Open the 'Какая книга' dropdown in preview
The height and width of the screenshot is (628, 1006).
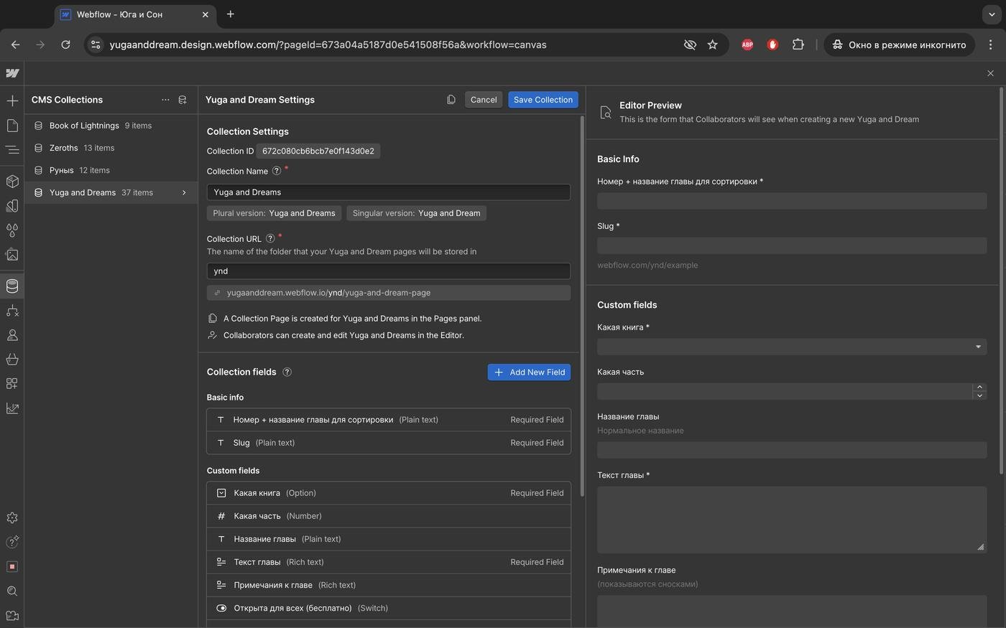(x=791, y=347)
